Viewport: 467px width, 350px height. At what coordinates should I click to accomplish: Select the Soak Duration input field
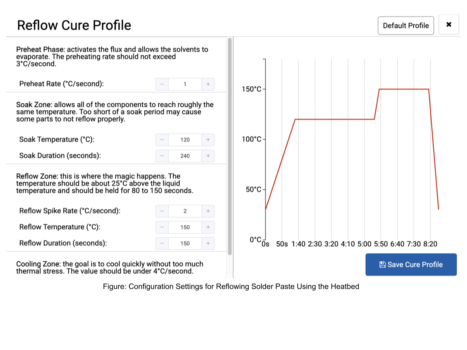coord(185,156)
